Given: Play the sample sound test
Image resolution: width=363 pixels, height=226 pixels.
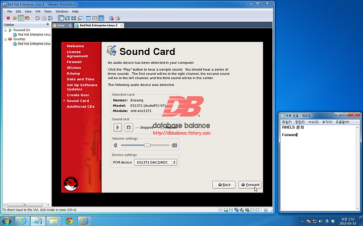Looking at the screenshot, I should coord(117,127).
